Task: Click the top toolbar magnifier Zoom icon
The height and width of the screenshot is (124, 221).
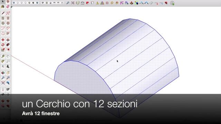Action: click(68, 3)
